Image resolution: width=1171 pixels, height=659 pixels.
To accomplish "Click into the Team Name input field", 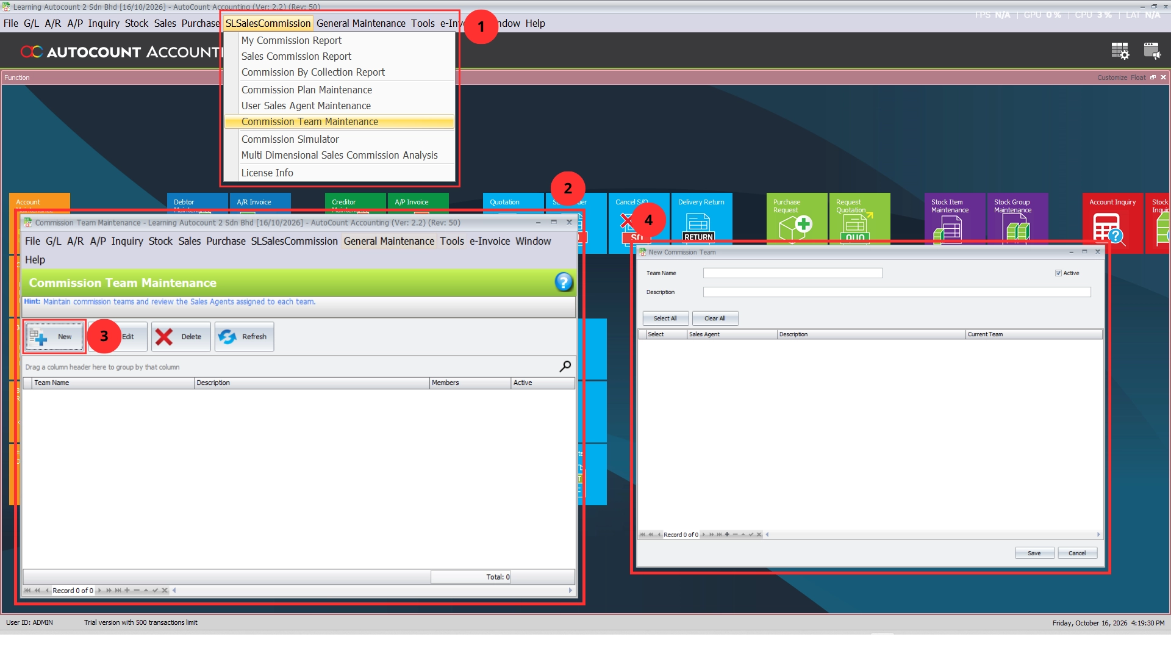I will (792, 273).
